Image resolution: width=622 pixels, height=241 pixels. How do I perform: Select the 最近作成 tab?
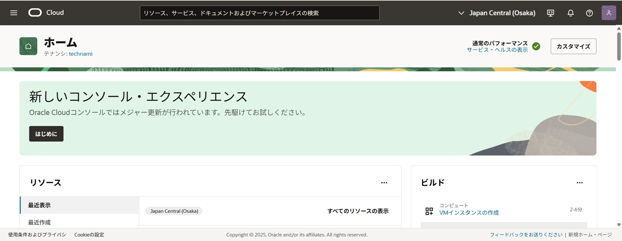[x=80, y=222]
